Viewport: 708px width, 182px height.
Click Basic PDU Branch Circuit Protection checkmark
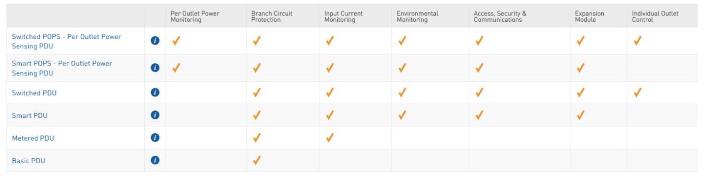pyautogui.click(x=256, y=160)
